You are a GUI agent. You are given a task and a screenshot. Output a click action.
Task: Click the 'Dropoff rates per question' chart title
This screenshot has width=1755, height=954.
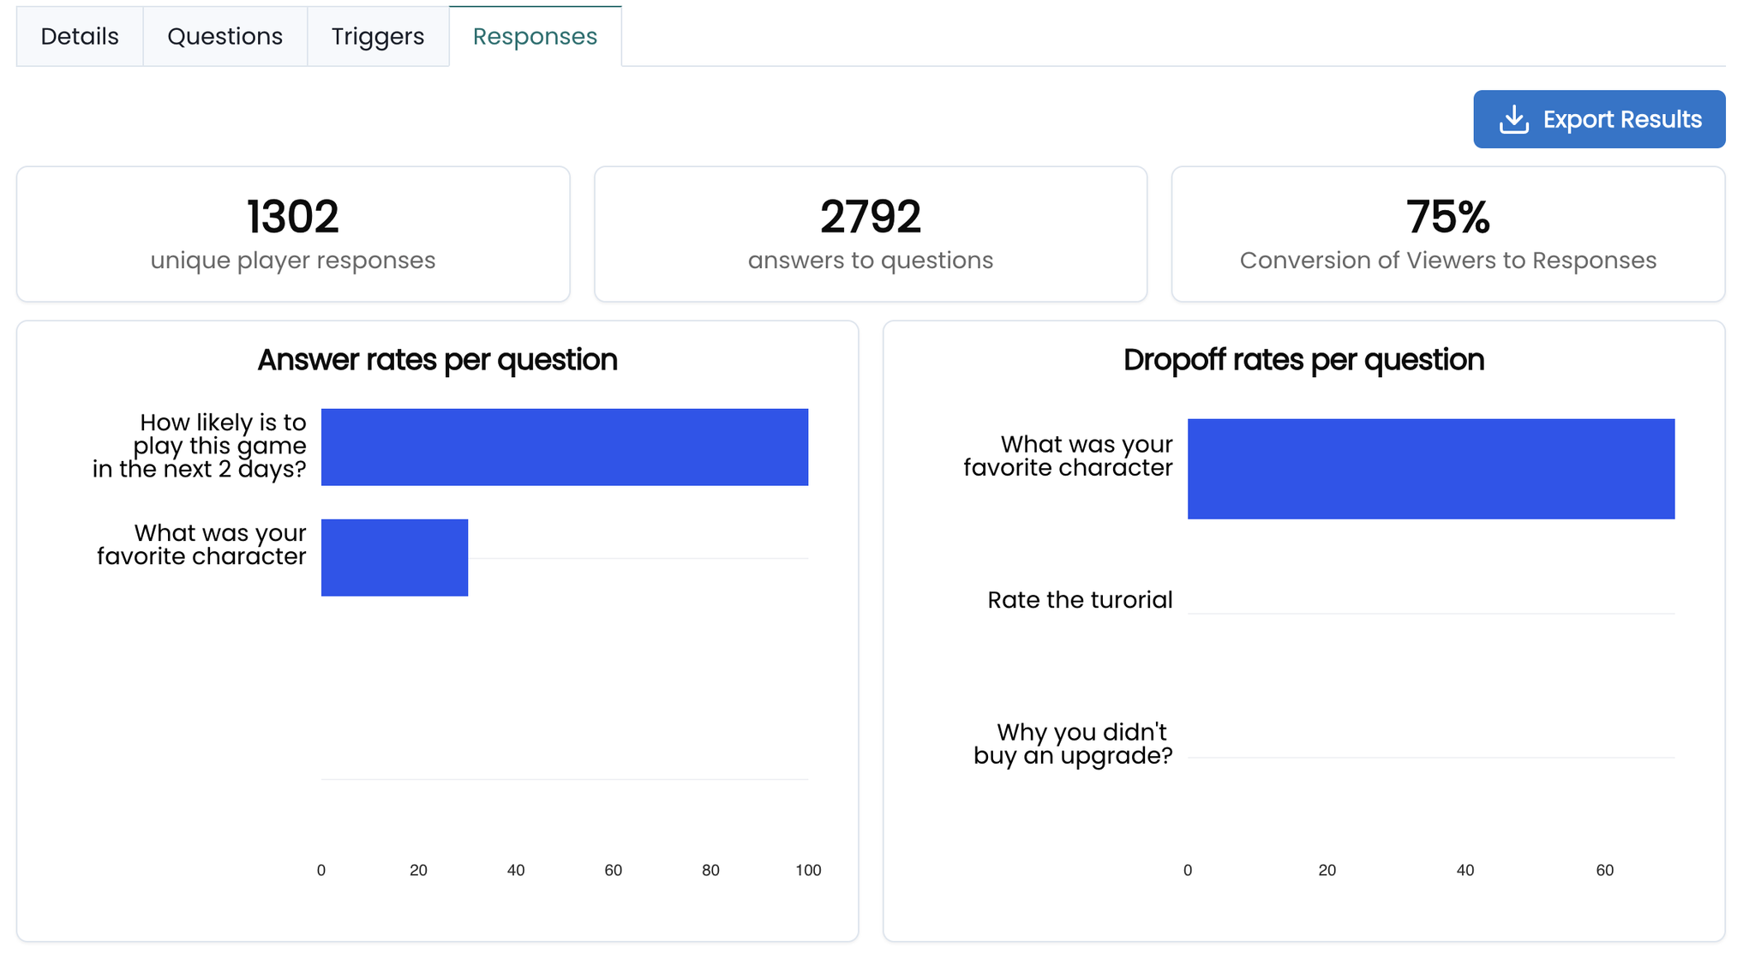click(1303, 360)
